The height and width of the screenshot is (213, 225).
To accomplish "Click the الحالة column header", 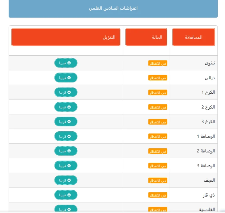I will point(146,37).
